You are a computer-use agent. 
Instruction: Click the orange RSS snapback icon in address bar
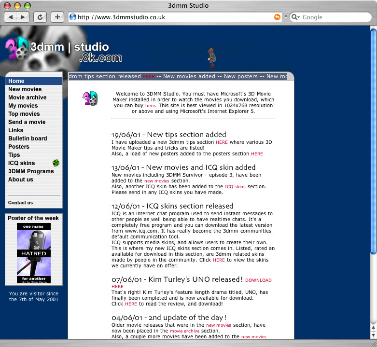pyautogui.click(x=277, y=17)
